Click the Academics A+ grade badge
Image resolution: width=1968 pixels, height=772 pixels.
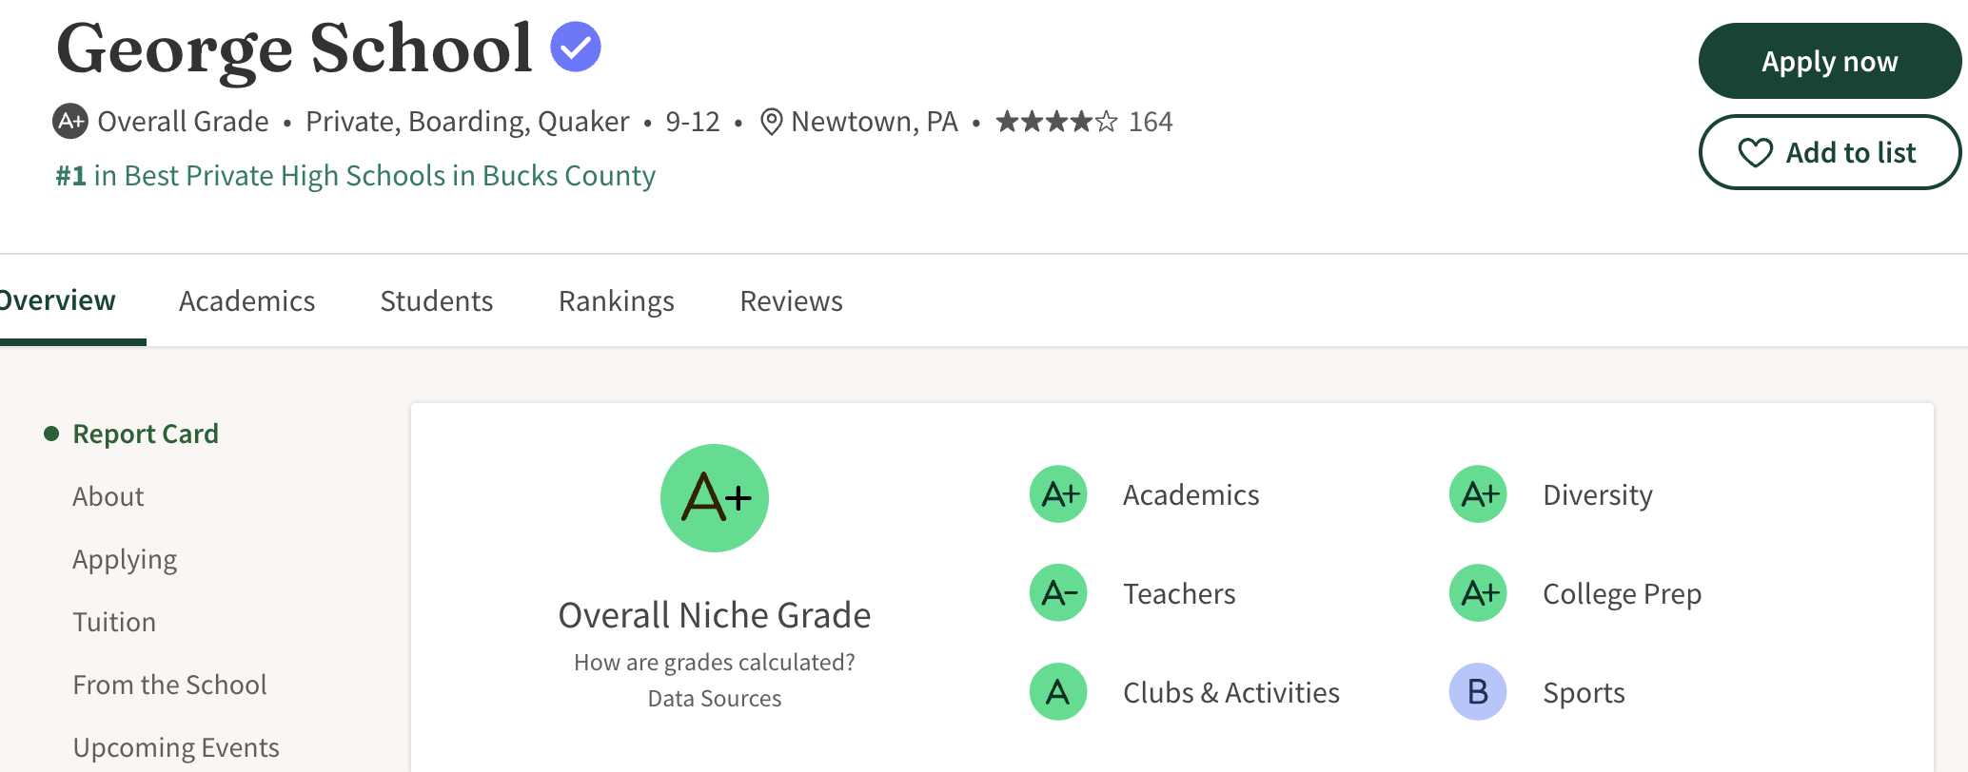(1058, 494)
